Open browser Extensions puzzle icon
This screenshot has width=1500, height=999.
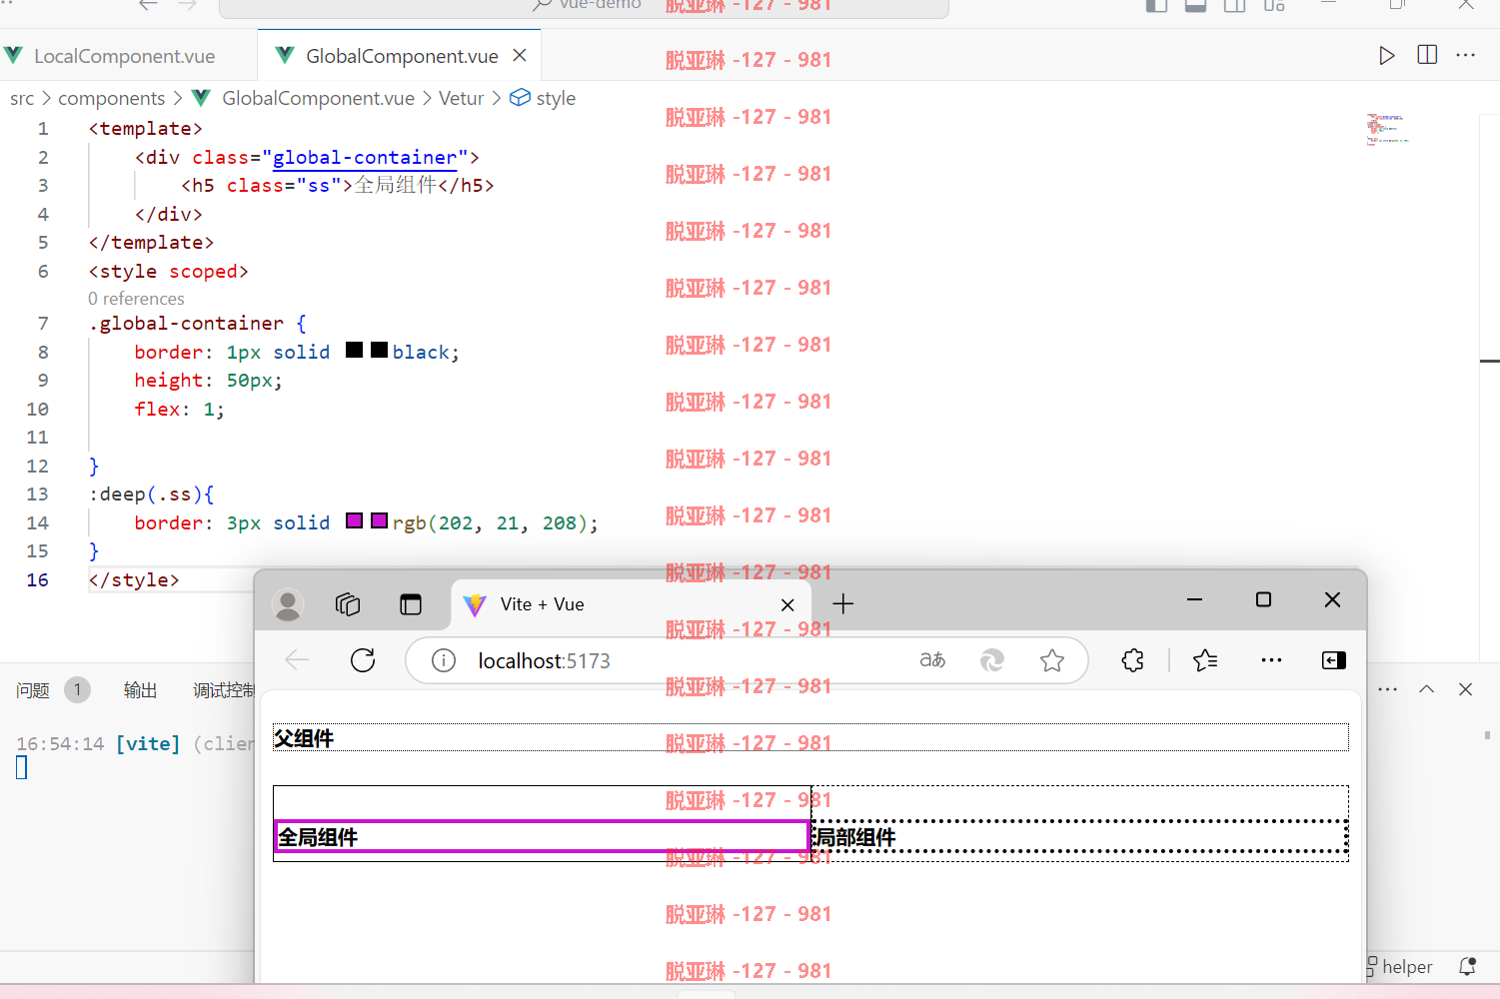(1132, 660)
